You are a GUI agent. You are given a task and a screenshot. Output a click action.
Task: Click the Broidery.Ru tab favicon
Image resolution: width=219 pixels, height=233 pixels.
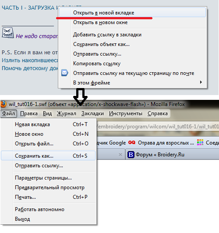(x=131, y=155)
